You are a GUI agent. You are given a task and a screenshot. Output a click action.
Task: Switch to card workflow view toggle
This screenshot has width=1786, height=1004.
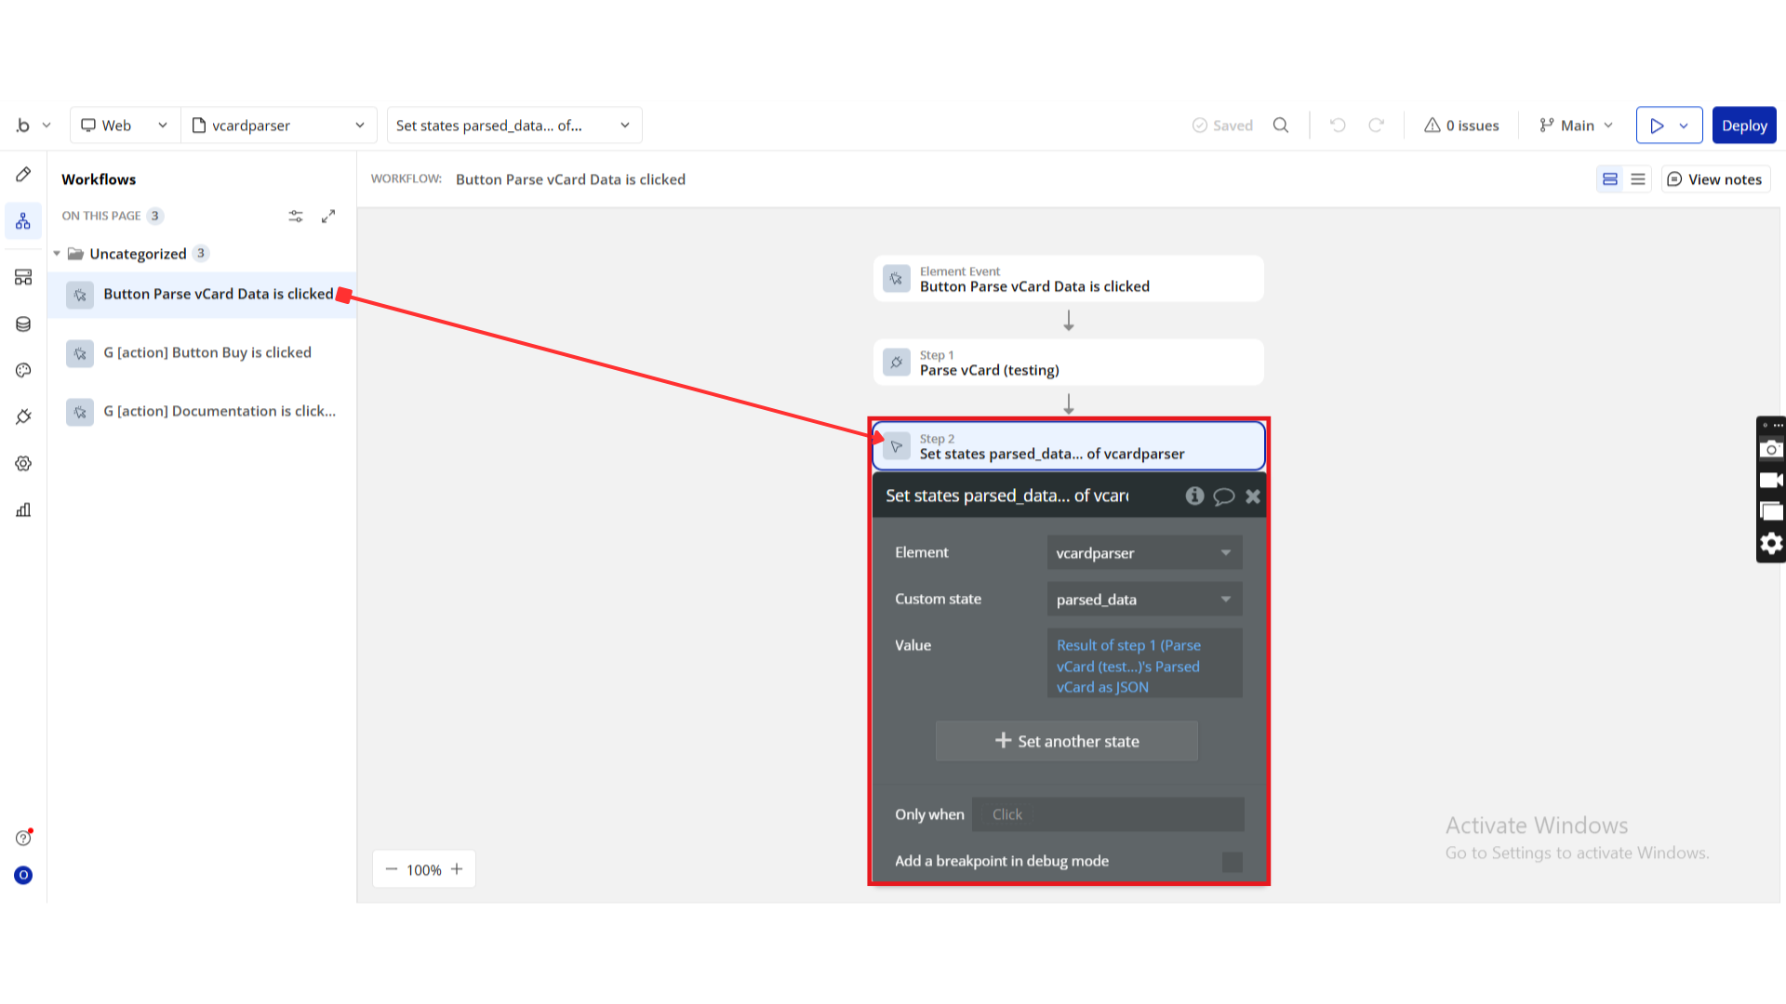1610,179
